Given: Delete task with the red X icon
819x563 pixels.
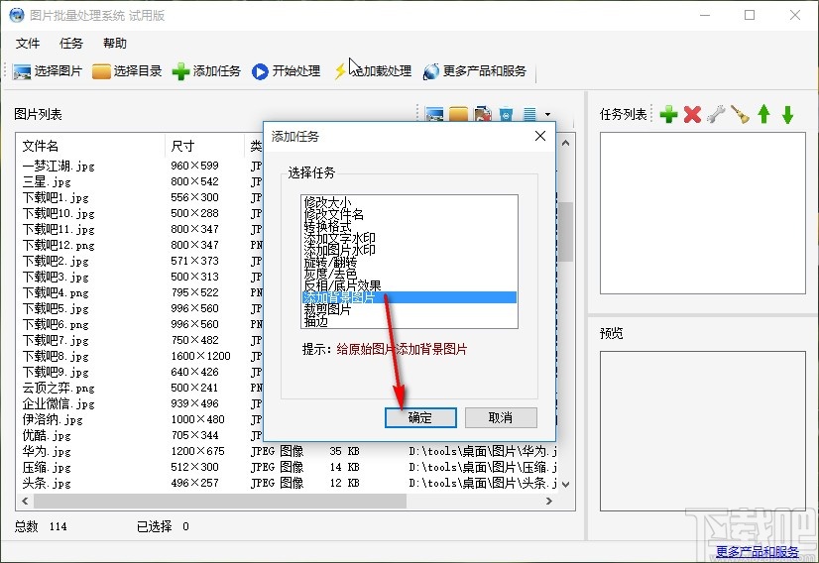Looking at the screenshot, I should [693, 114].
